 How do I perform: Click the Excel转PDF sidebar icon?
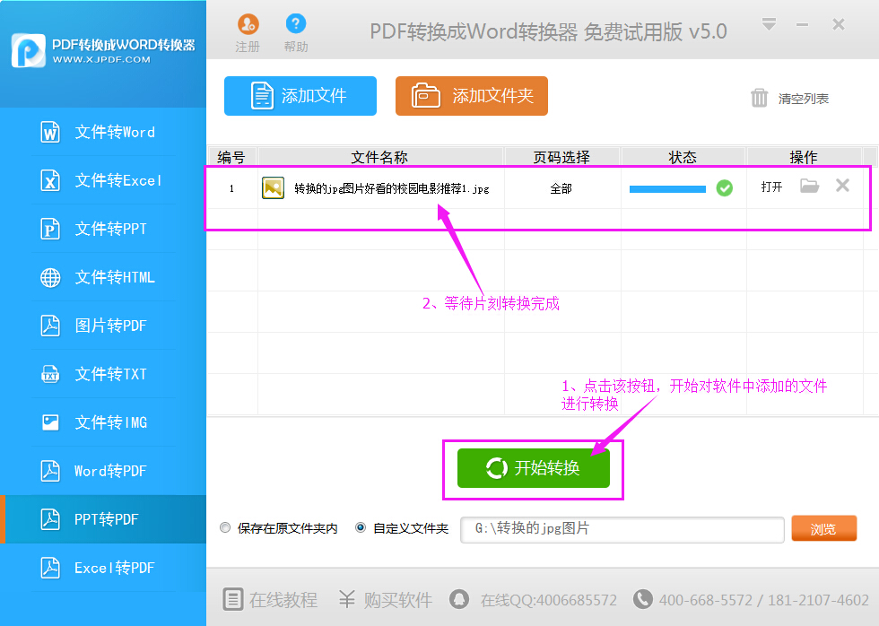[50, 568]
